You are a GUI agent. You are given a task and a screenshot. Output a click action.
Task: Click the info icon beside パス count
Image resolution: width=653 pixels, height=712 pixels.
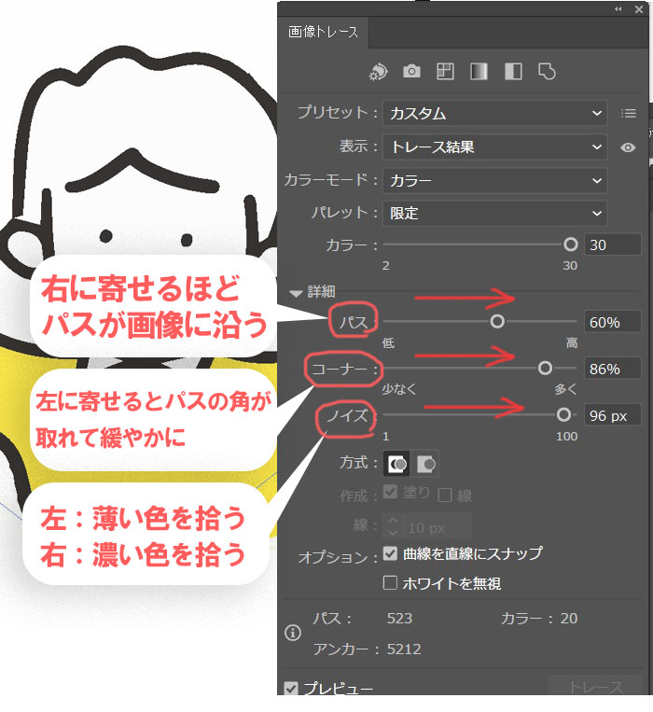(x=293, y=633)
